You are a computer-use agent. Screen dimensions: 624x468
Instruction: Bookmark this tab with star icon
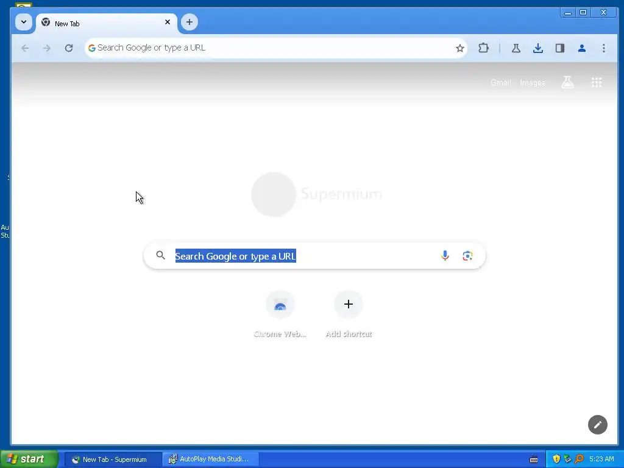[x=460, y=48]
